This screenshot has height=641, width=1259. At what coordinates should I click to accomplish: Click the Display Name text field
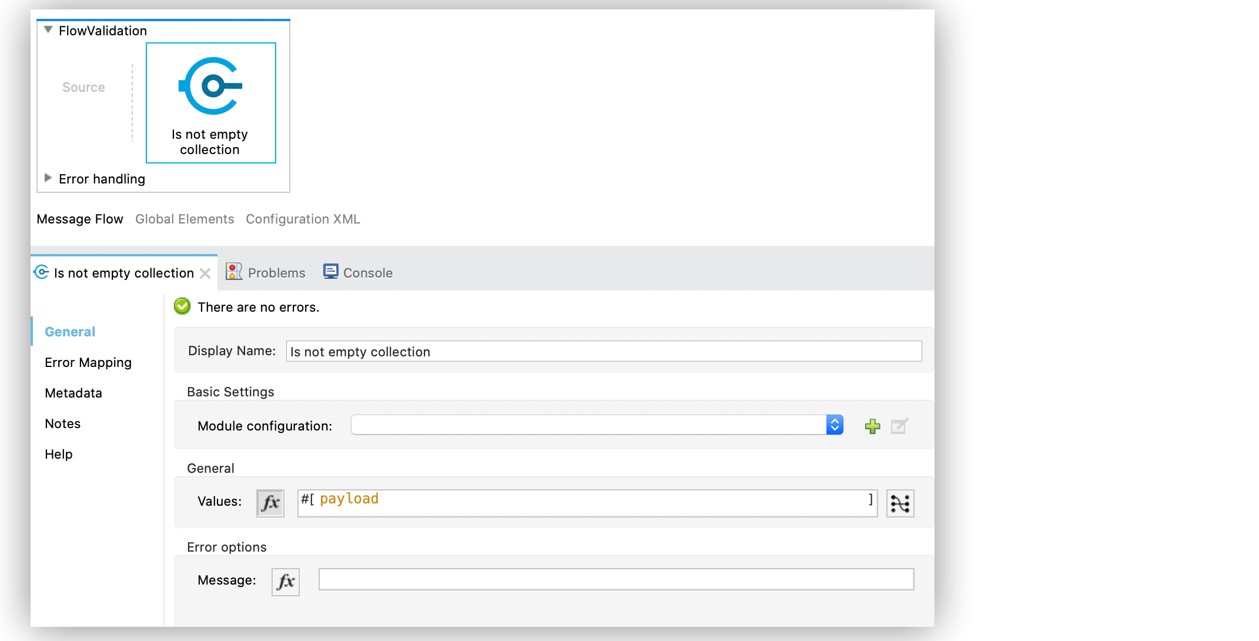pyautogui.click(x=604, y=352)
